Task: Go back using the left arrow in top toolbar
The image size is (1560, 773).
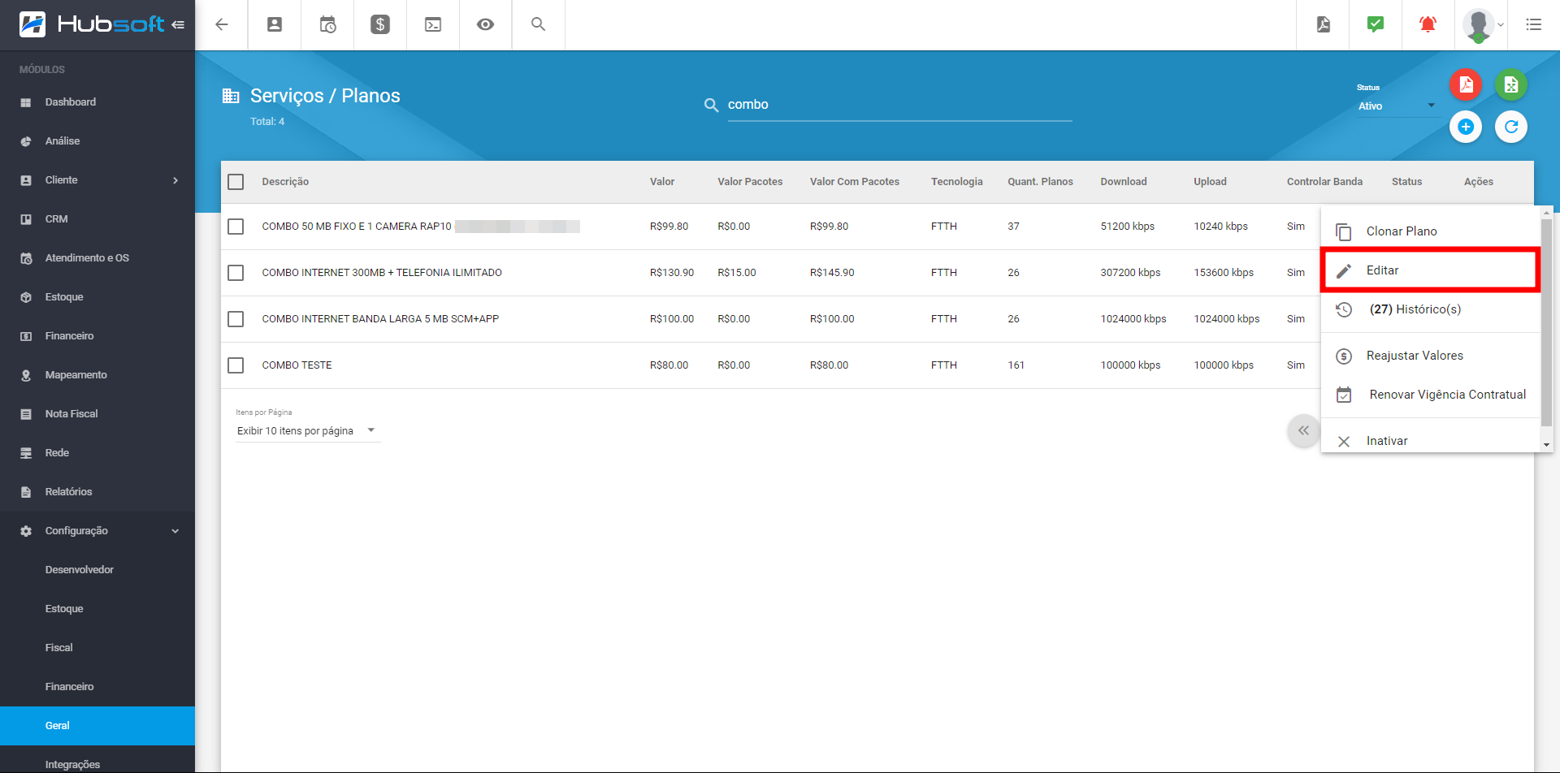Action: [221, 24]
